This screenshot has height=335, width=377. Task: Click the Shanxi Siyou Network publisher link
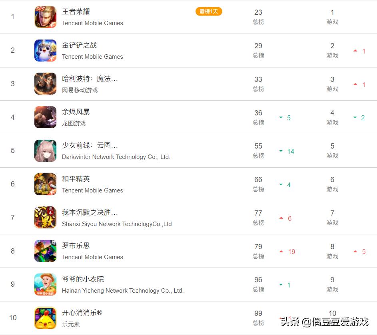pyautogui.click(x=117, y=224)
